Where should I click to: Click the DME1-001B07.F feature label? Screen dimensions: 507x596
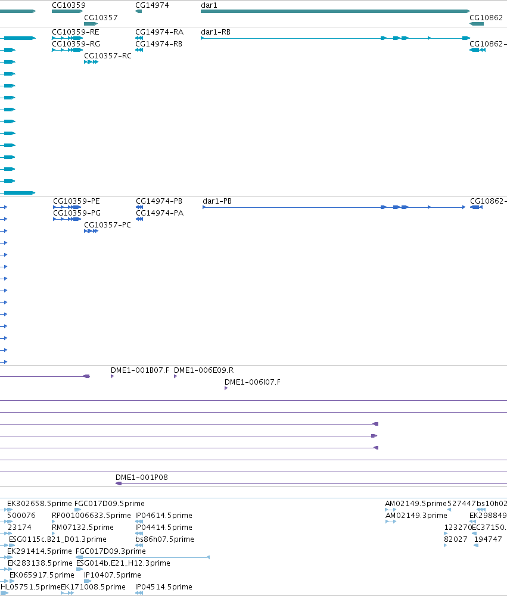140,370
